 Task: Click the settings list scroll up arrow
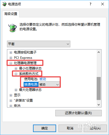[x=99, y=52]
